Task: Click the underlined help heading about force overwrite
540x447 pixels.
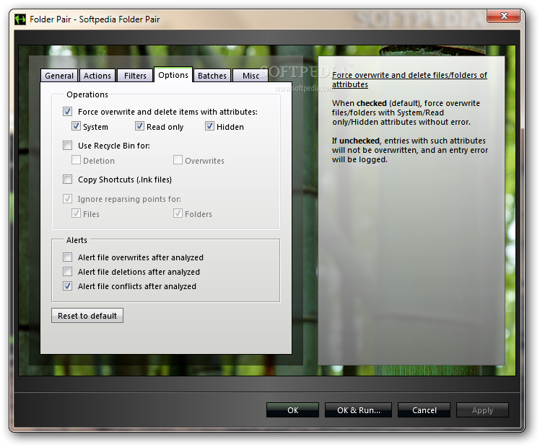Action: point(409,80)
